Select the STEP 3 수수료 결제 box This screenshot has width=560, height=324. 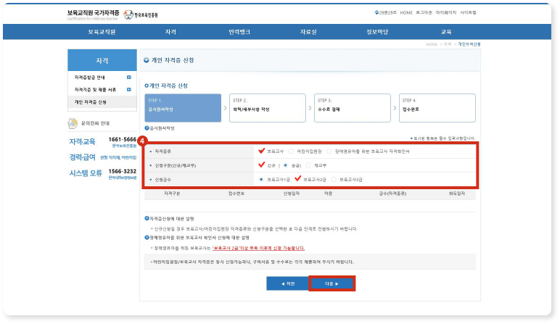(353, 108)
